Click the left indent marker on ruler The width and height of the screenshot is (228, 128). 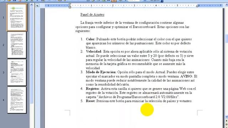point(70,6)
